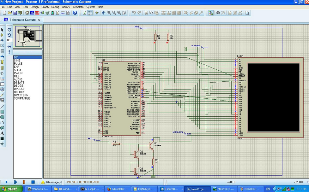Screen dimensions: 309x192
Task: Open the 6 Messages log
Action: click(x=53, y=182)
